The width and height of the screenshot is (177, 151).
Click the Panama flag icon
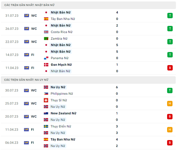coord(46,58)
